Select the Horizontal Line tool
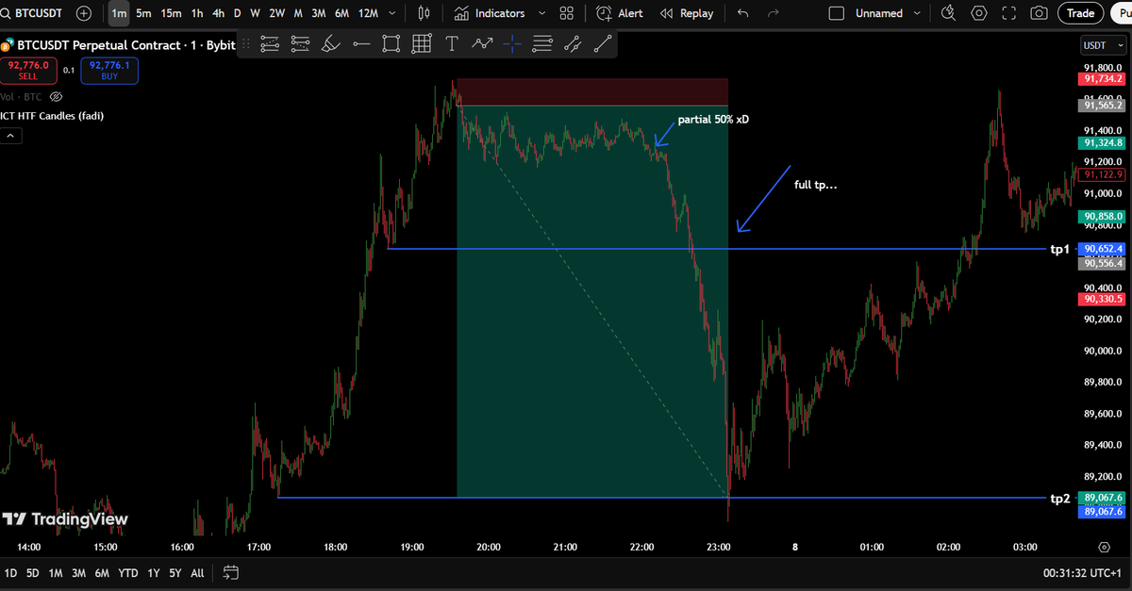This screenshot has width=1132, height=591. point(361,43)
